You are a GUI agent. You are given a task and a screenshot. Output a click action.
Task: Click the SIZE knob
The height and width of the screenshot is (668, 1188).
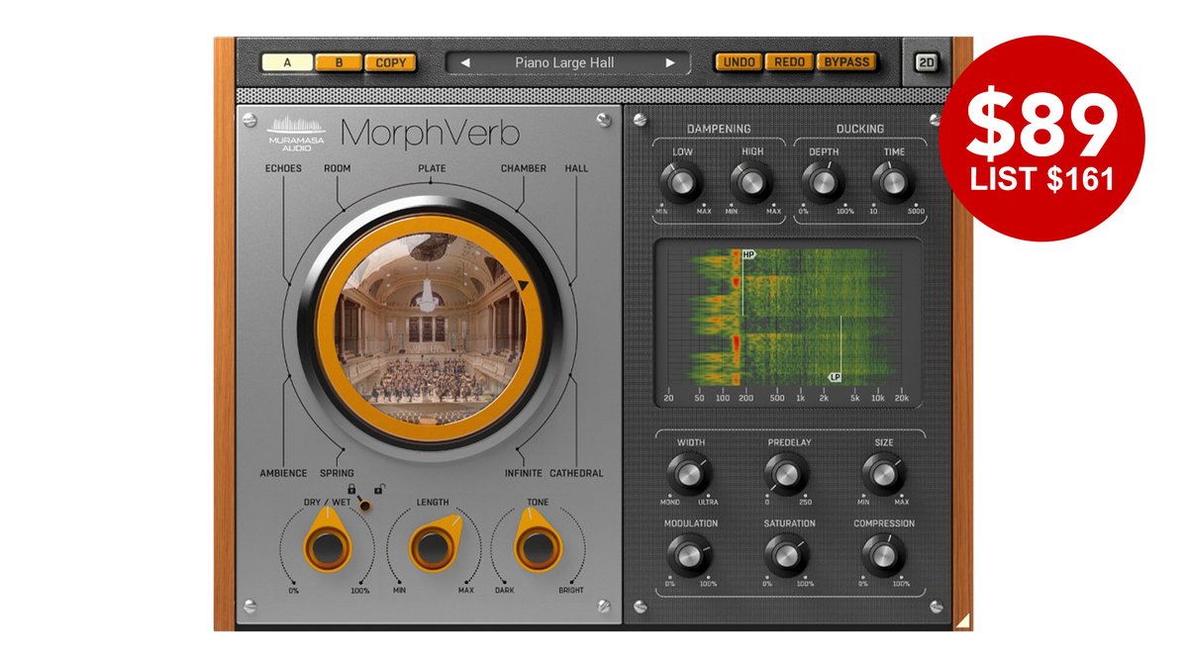coord(883,474)
